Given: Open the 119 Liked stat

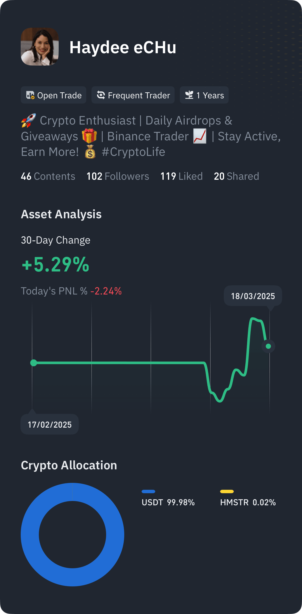Looking at the screenshot, I should click(181, 176).
